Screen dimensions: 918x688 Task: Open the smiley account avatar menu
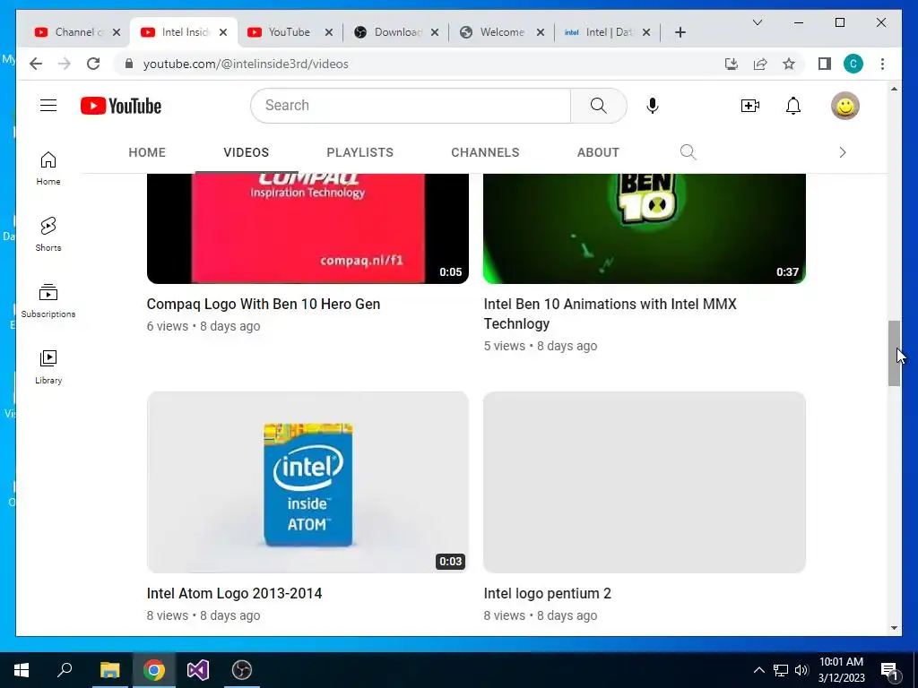point(844,106)
